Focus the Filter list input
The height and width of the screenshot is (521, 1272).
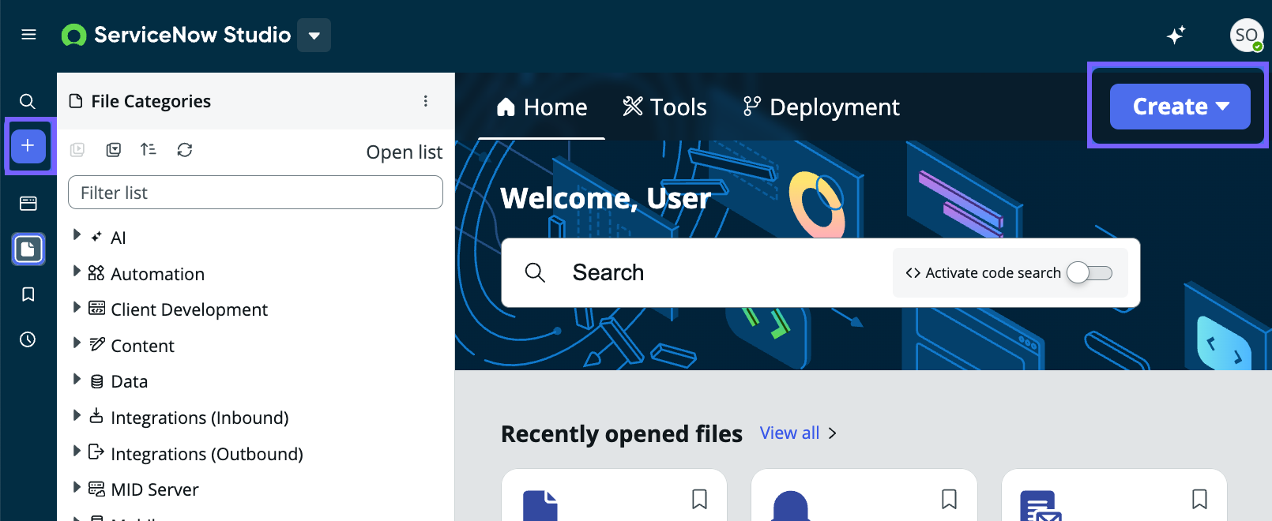click(255, 193)
